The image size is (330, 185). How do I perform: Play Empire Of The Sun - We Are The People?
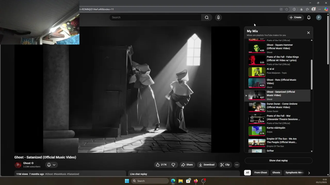point(278,143)
